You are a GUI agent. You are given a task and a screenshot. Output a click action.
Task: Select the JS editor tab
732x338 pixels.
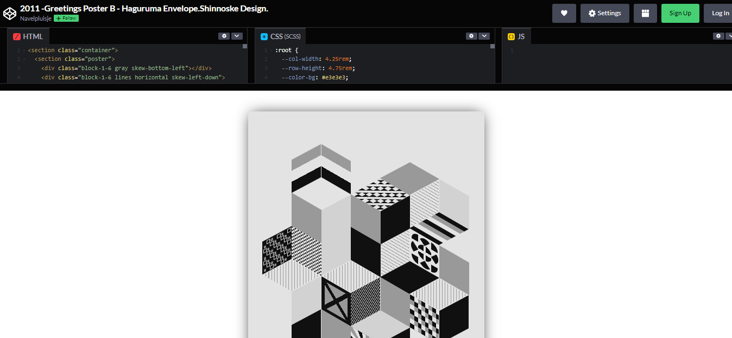click(516, 36)
